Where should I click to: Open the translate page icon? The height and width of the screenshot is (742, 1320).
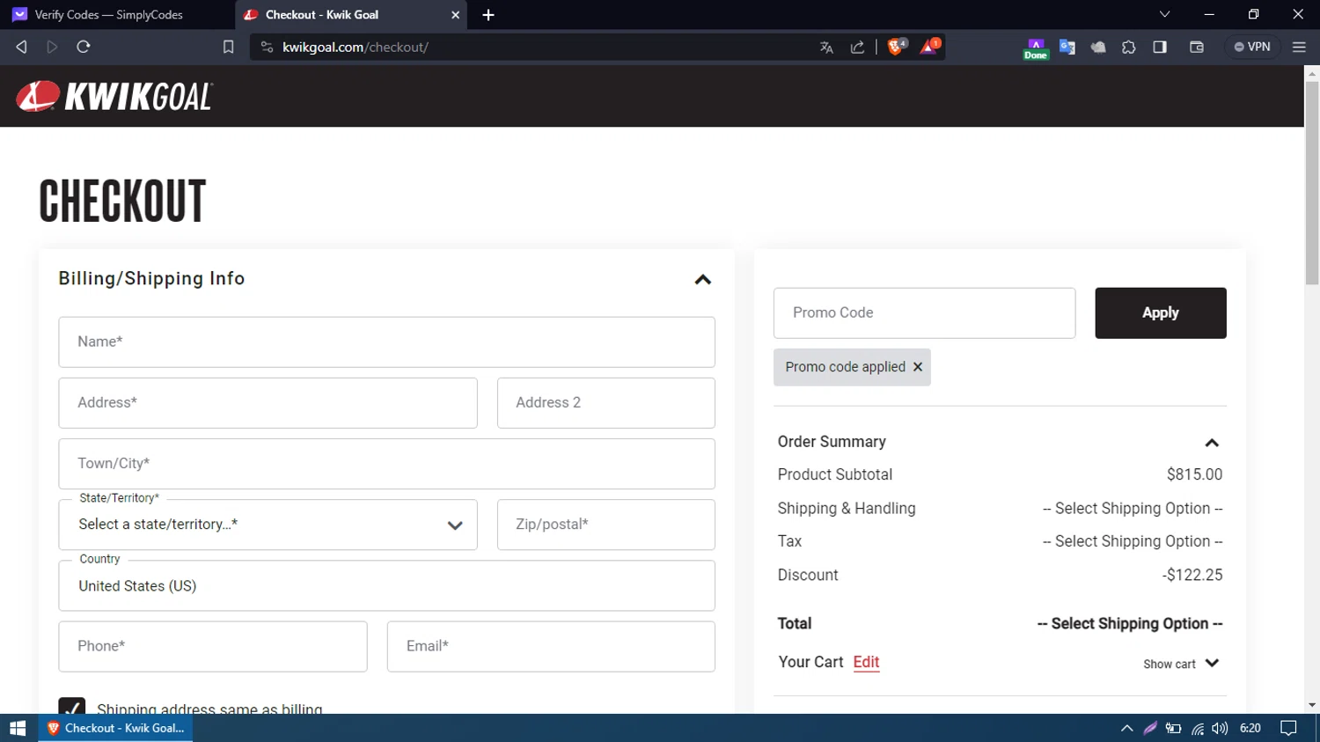coord(826,48)
